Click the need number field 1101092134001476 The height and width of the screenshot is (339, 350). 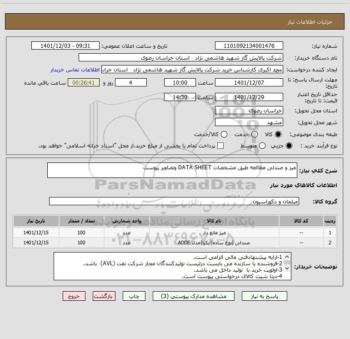(249, 46)
